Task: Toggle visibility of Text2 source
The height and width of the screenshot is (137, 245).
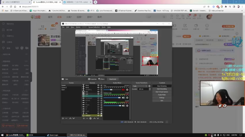Action: tap(98, 87)
